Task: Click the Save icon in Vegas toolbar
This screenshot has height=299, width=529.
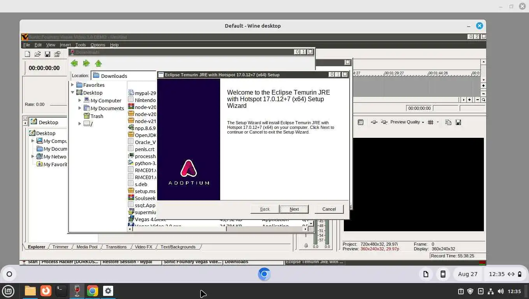Action: (x=47, y=54)
